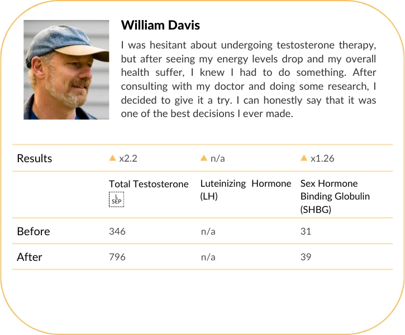Click the triangle icon in the Luteinizing Hormone results
The image size is (405, 335).
204,158
